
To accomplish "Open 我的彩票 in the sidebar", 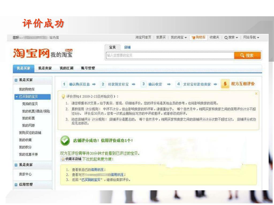I will click(28, 118).
